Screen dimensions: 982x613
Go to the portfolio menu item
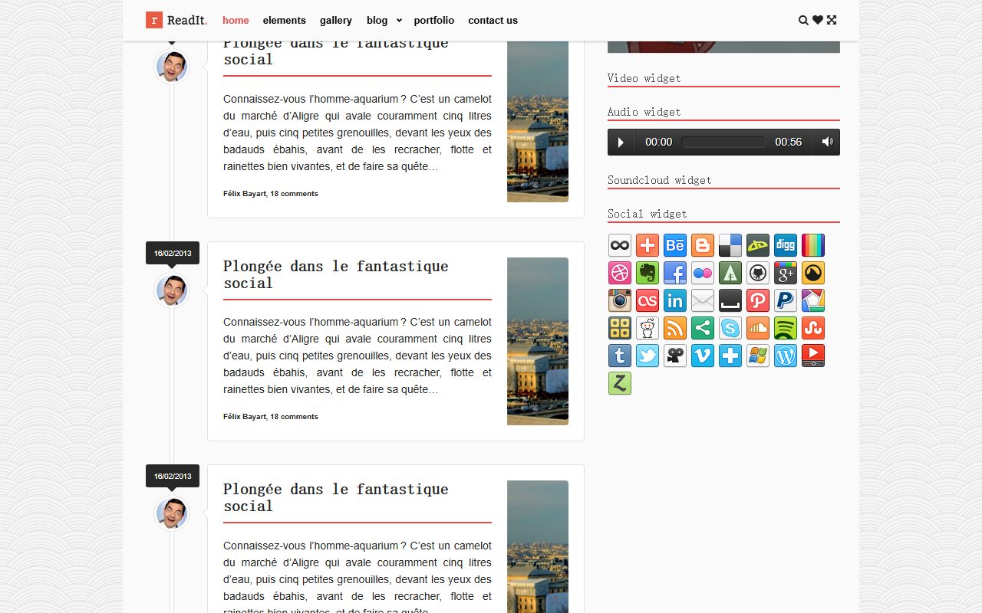pyautogui.click(x=434, y=20)
